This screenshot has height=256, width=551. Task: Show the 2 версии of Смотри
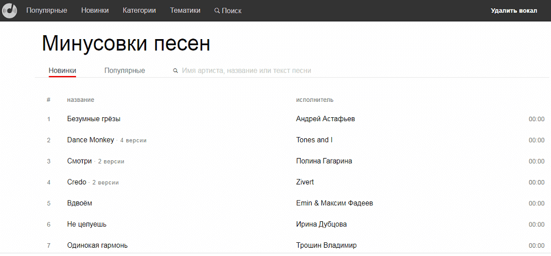[x=111, y=161]
